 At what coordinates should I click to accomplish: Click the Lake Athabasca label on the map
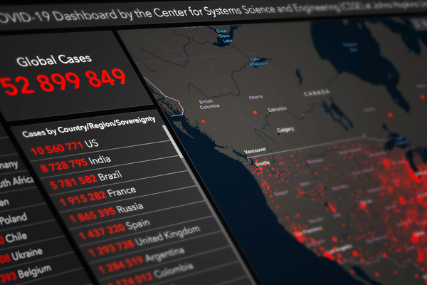click(x=258, y=61)
